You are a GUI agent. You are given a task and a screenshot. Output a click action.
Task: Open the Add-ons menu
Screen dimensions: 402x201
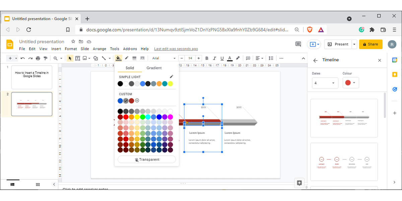click(130, 49)
